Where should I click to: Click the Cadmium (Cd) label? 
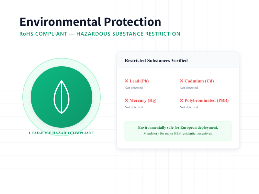[199, 81]
